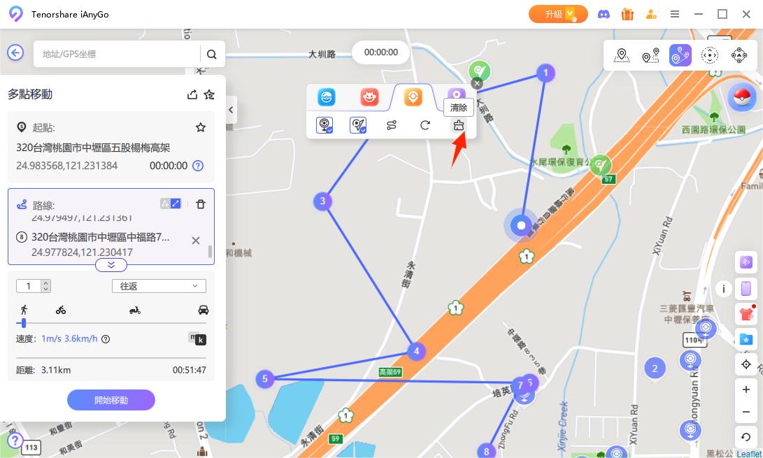Click the walking speed slider handle
The image size is (763, 458).
coord(24,323)
